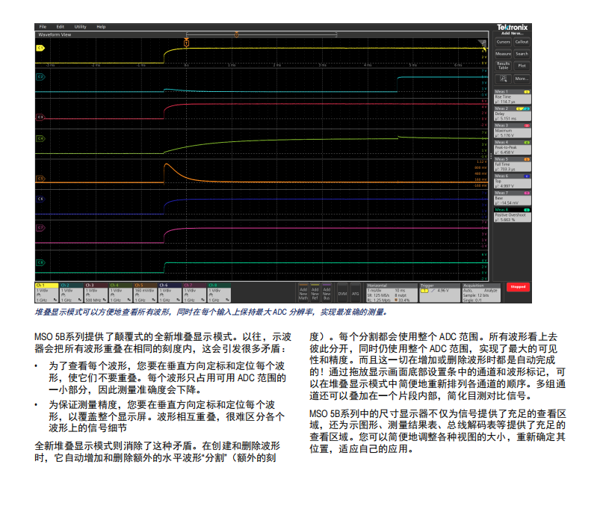The height and width of the screenshot is (506, 600).
Task: Select Meas 4 Peak-to-Peak badge
Action: 513,147
